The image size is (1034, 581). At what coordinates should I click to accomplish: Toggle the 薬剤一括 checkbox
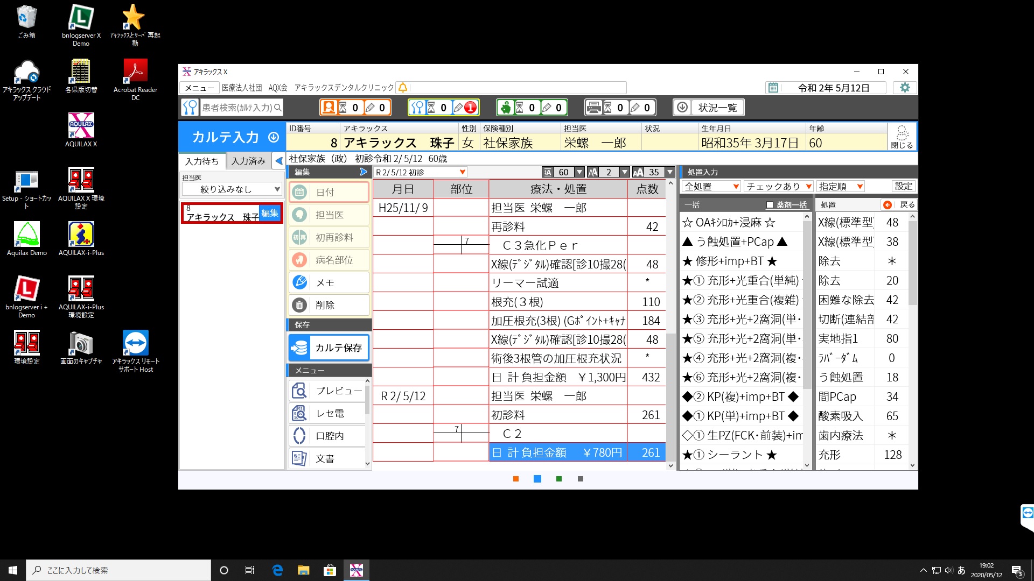click(x=770, y=205)
